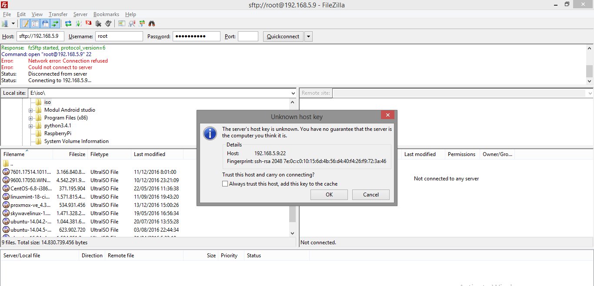Toggle synchronized browsing icon
This screenshot has height=286, width=594.
coord(142,23)
